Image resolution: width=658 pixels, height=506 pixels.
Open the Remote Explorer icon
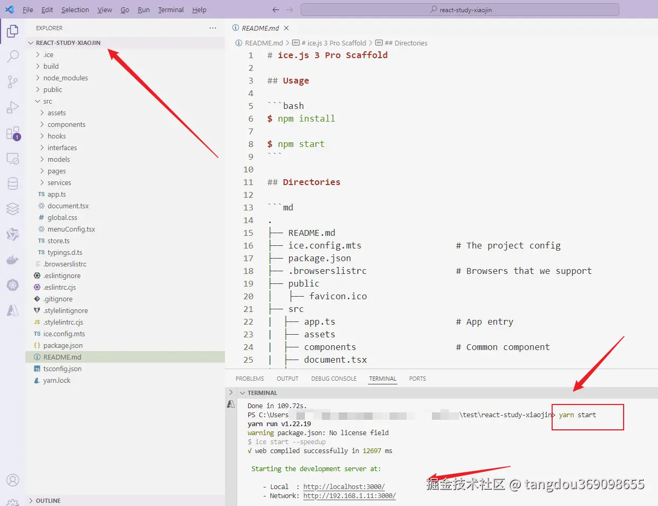[x=13, y=158]
